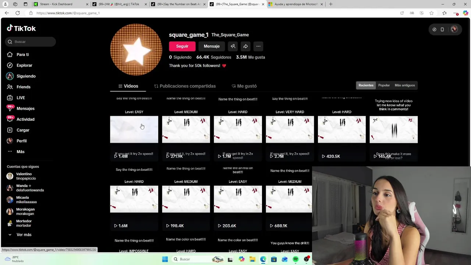
Task: Open Microsoft Store from taskbar
Action: (274, 259)
